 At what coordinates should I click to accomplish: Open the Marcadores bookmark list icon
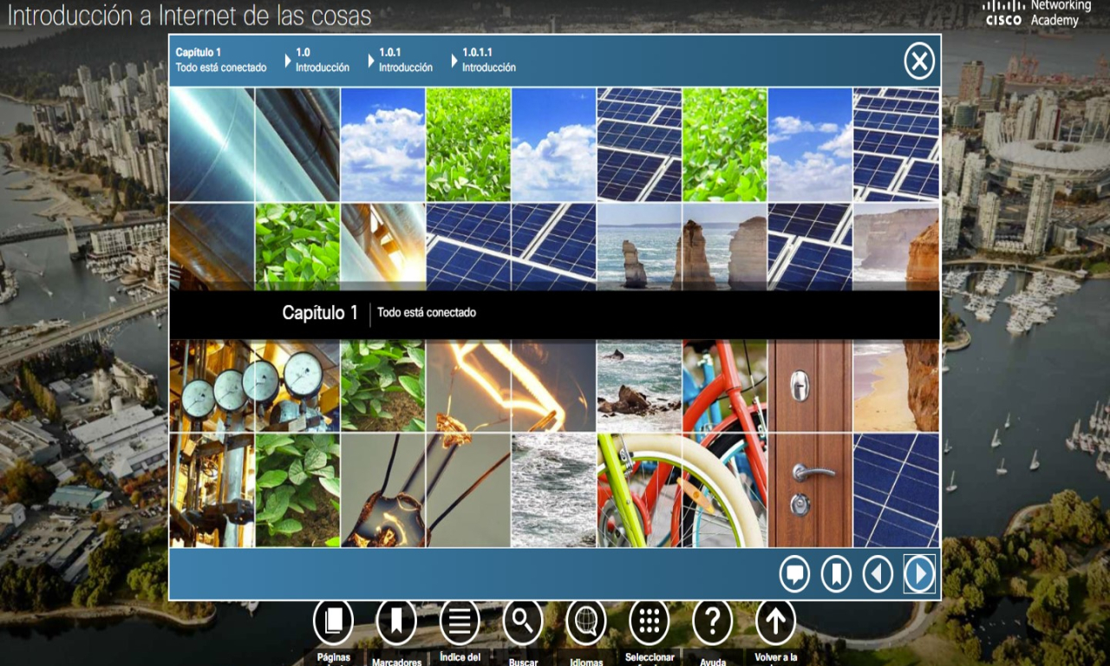pos(396,621)
